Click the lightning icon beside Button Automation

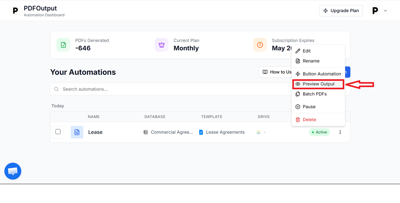click(x=298, y=74)
